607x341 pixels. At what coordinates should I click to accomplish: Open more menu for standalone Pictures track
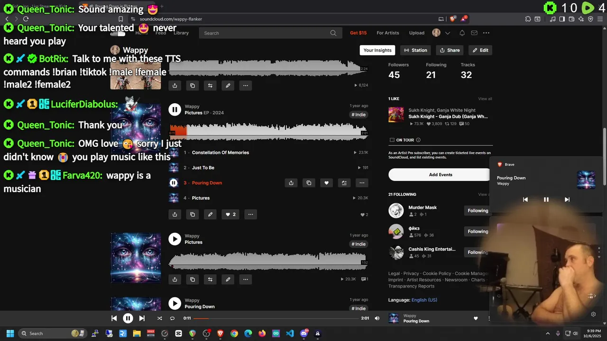click(x=245, y=279)
